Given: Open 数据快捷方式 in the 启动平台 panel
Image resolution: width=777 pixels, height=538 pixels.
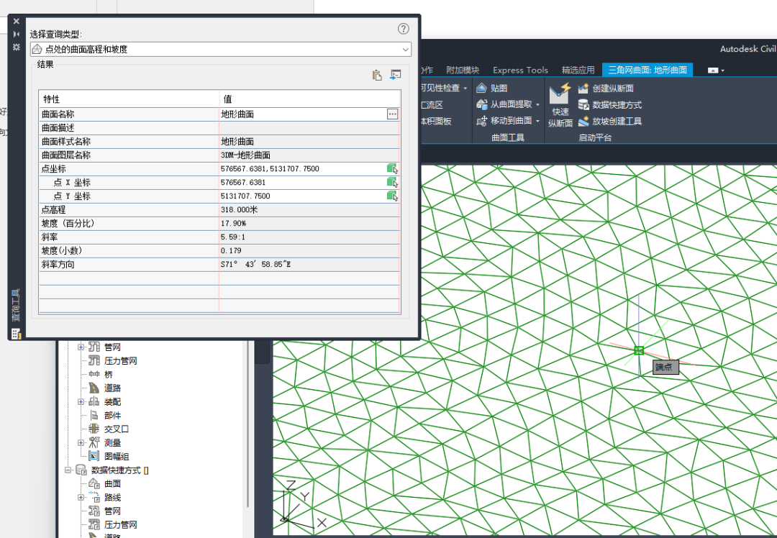Looking at the screenshot, I should click(x=609, y=104).
